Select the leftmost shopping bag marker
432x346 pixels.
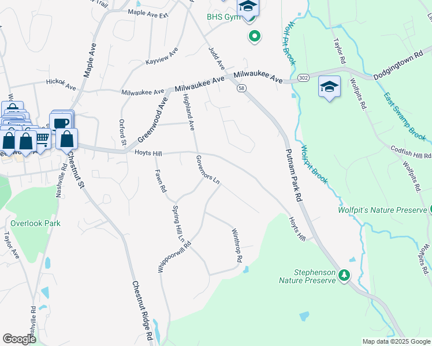(8, 142)
